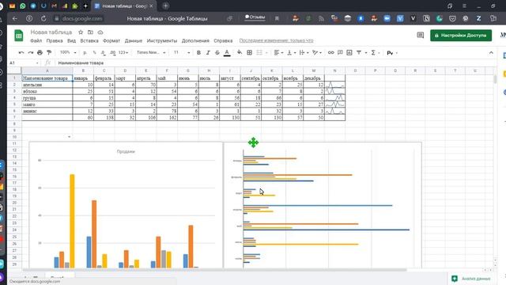Open fill color picker
Screen dimensions: 506x285
tap(240, 53)
